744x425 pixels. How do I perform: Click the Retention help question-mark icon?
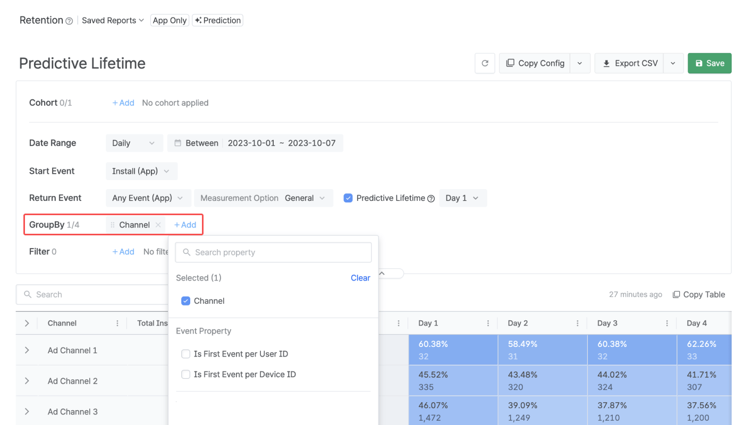click(69, 21)
